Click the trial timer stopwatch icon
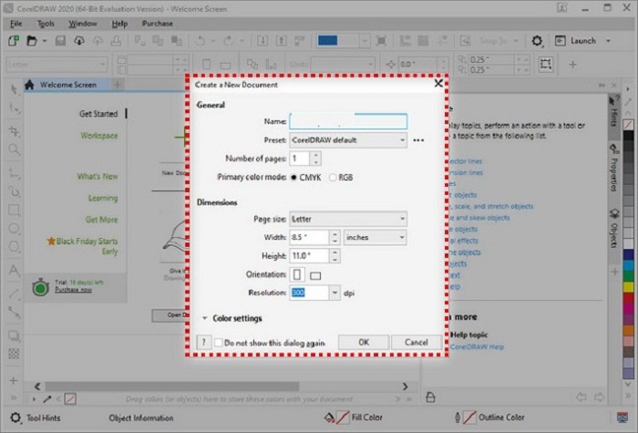Image resolution: width=638 pixels, height=433 pixels. coord(40,287)
